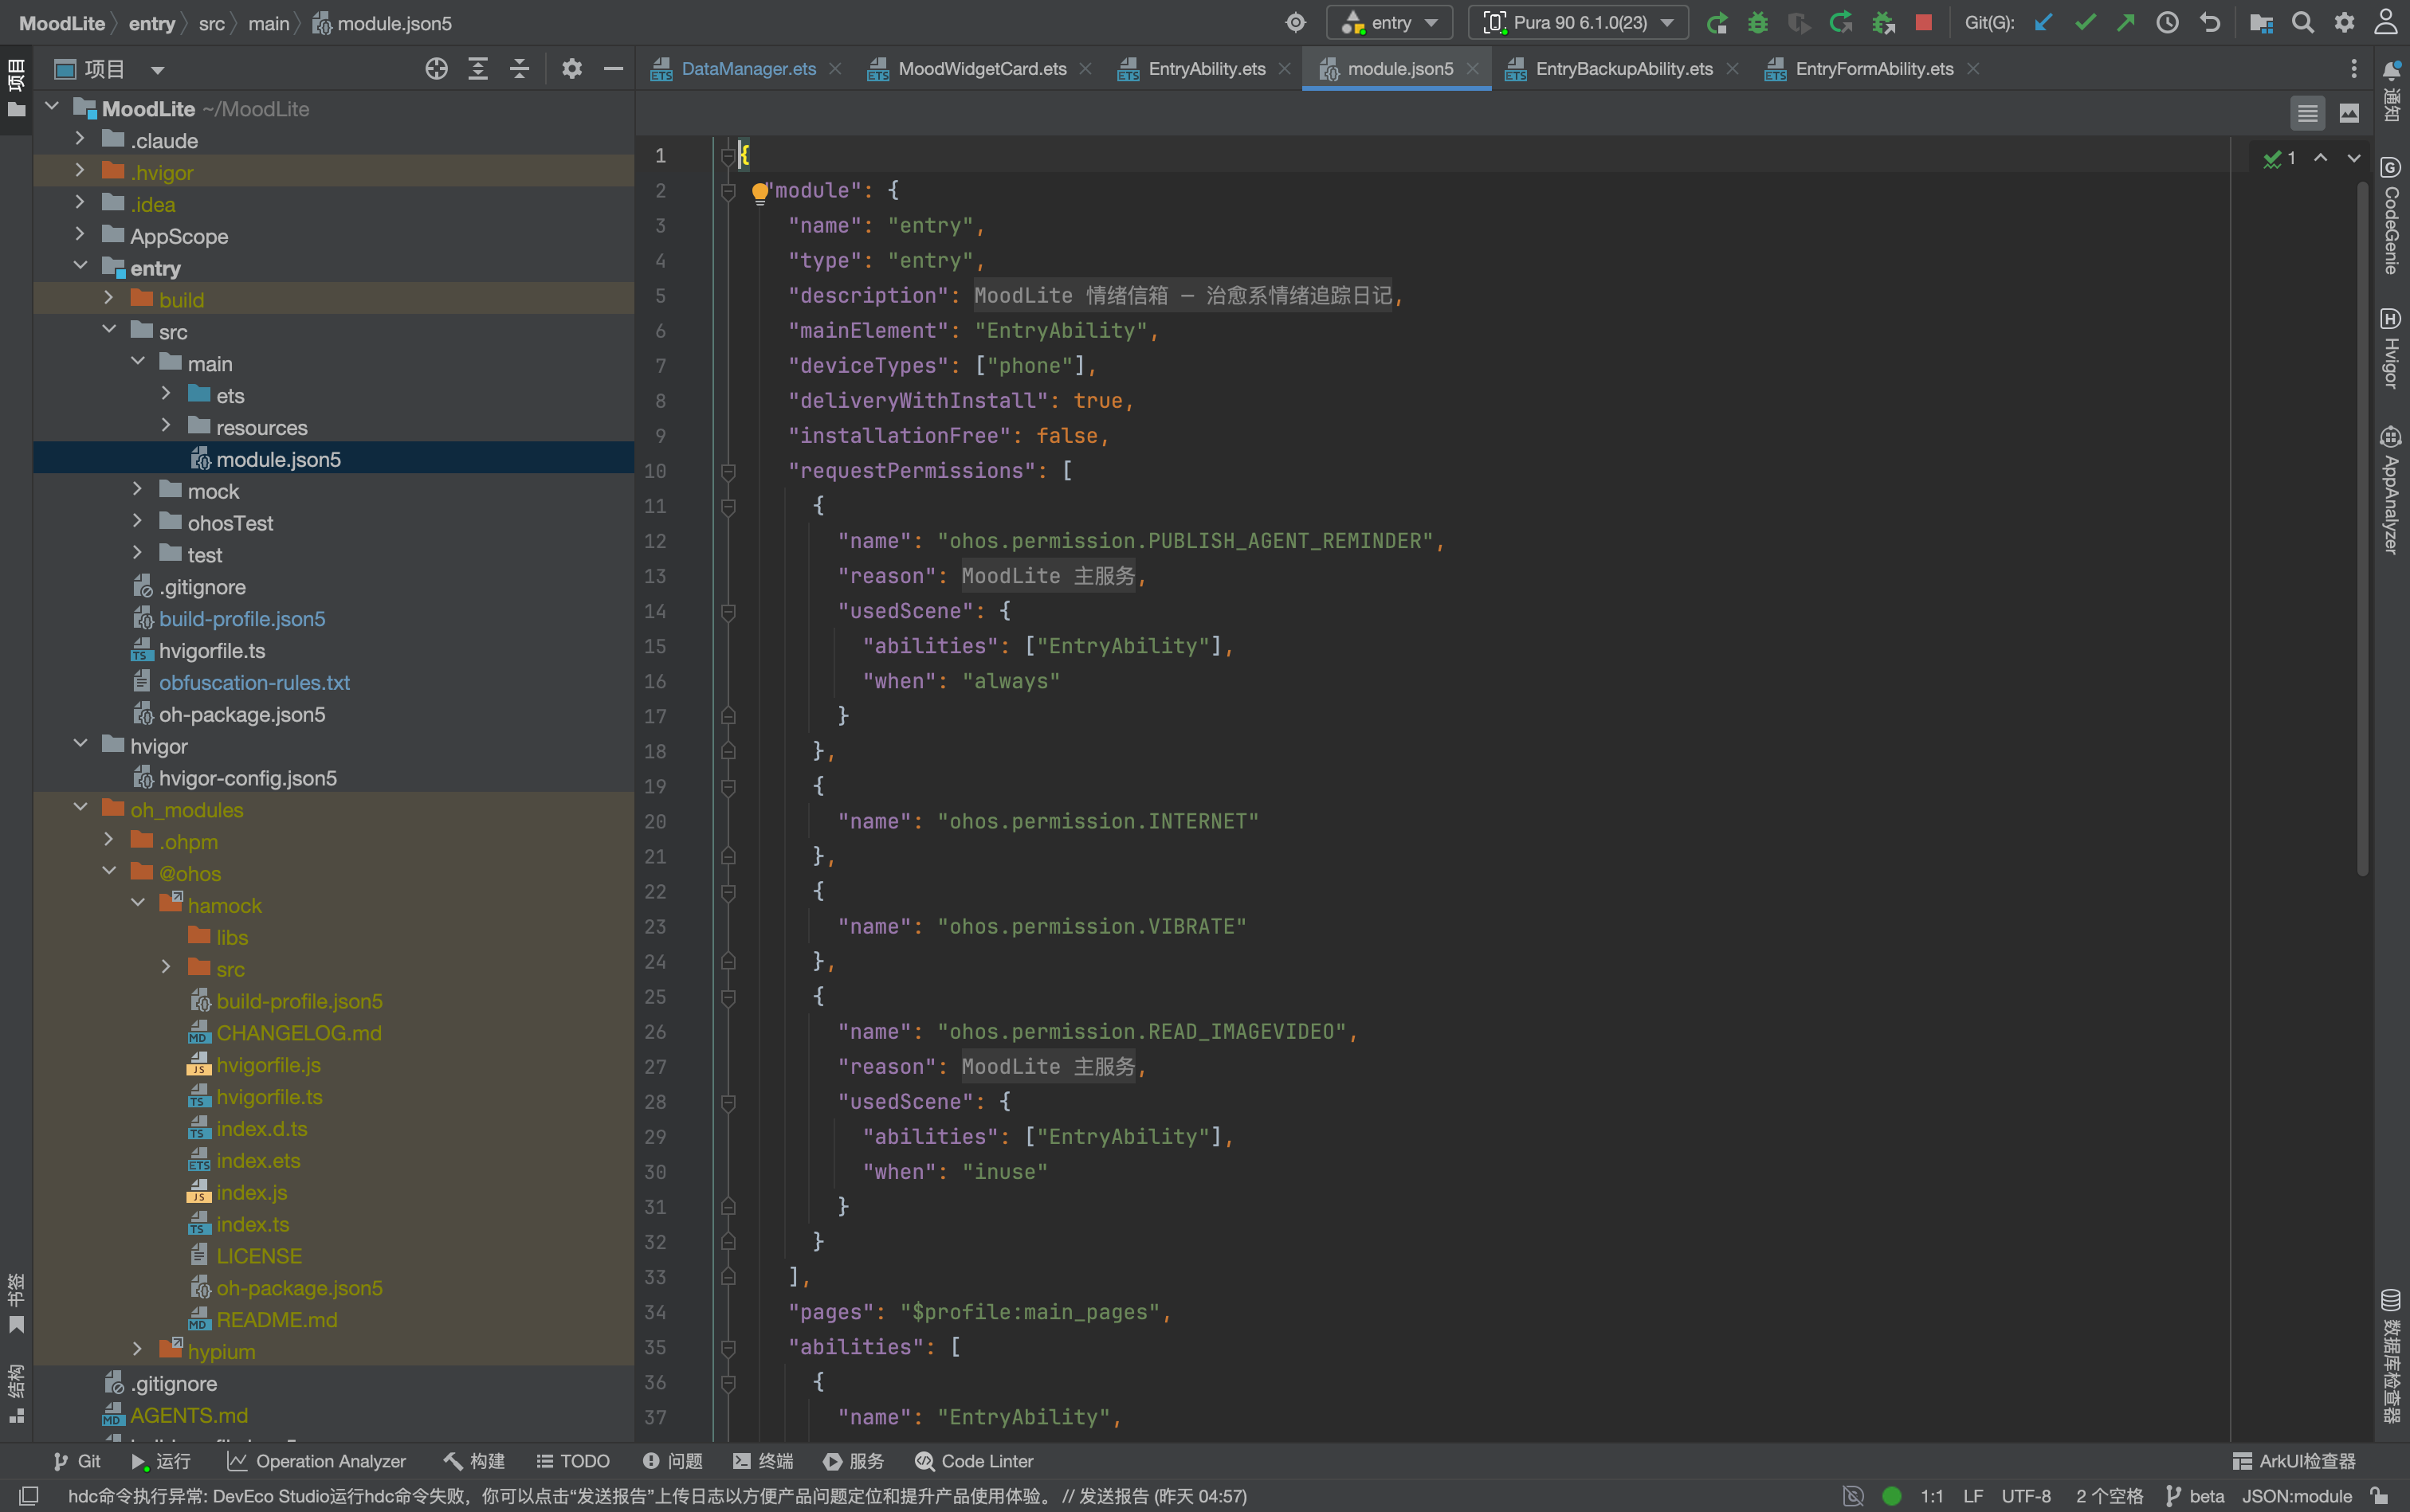The width and height of the screenshot is (2410, 1512).
Task: Toggle the database inspector side panel
Action: pyautogui.click(x=2391, y=1357)
